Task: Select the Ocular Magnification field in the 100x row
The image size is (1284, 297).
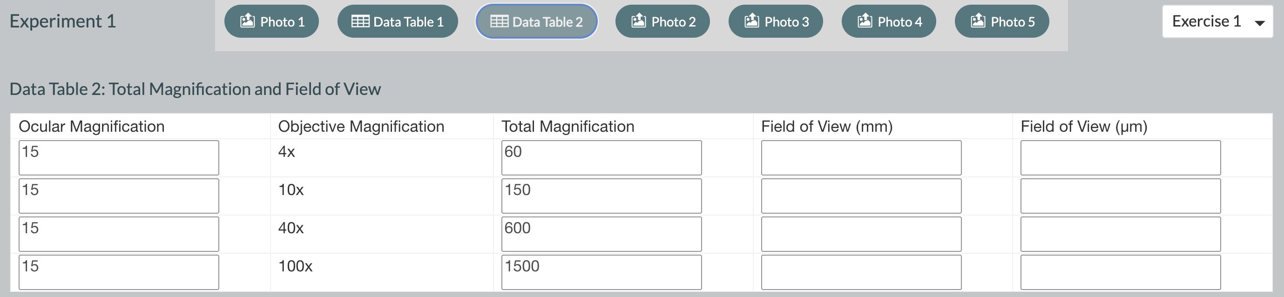Action: (x=118, y=271)
